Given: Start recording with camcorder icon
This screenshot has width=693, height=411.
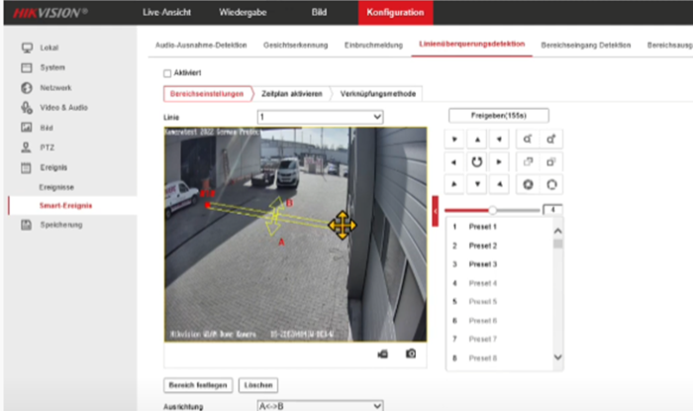Looking at the screenshot, I should pos(383,354).
